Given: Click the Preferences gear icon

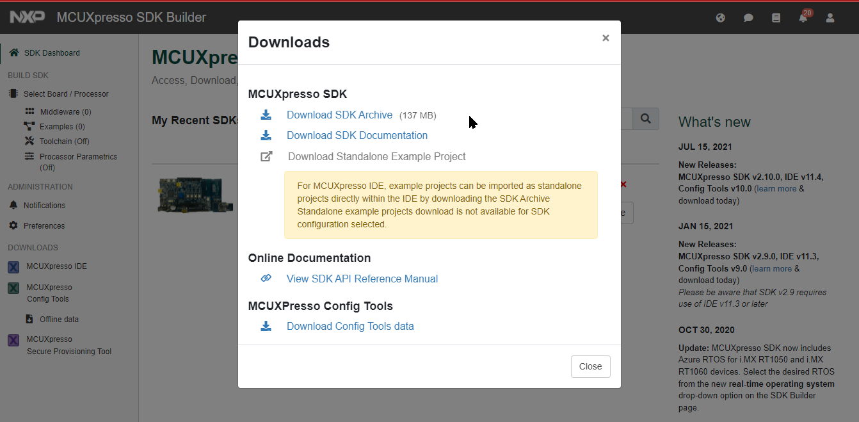Looking at the screenshot, I should [x=13, y=225].
